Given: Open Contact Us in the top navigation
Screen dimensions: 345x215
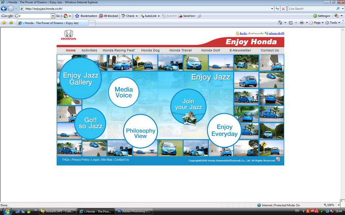Looking at the screenshot, I should coord(270,50).
